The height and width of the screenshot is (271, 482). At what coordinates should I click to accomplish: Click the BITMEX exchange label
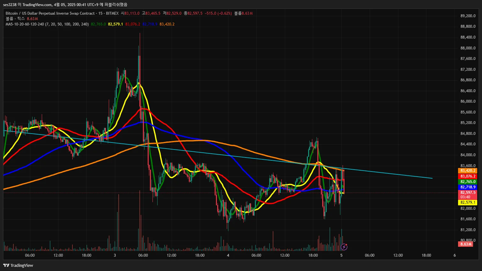[x=112, y=13]
